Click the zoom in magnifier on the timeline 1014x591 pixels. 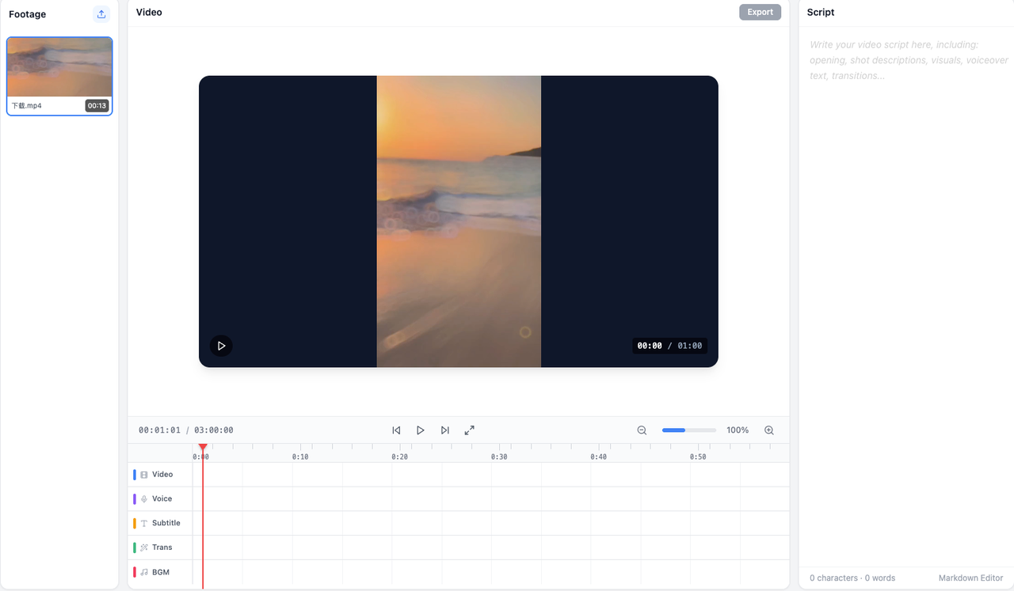pyautogui.click(x=768, y=430)
